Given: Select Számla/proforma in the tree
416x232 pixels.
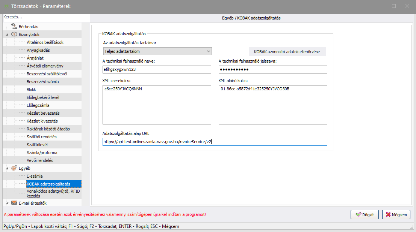Looking at the screenshot, I should coord(42,153).
